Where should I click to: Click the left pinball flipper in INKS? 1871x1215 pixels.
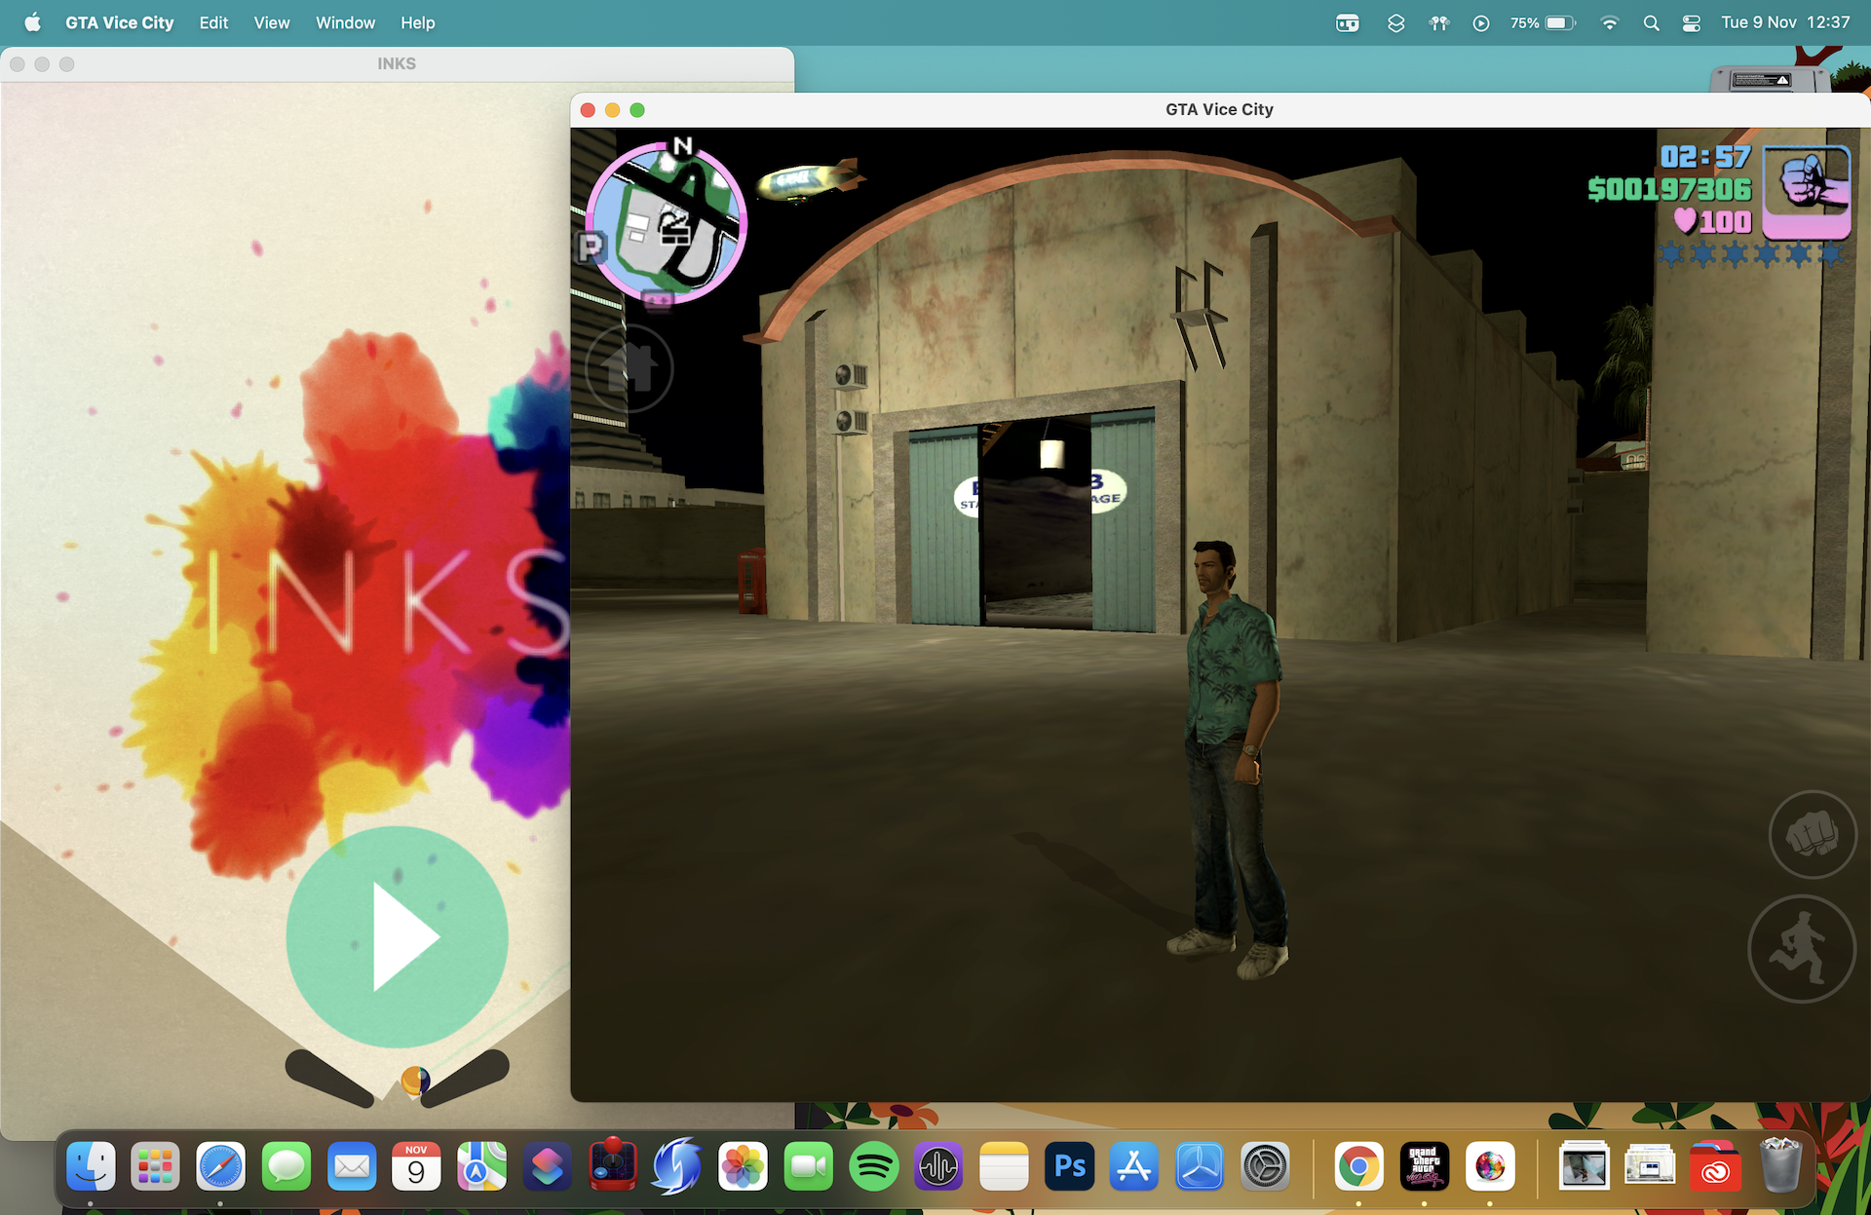(330, 1078)
